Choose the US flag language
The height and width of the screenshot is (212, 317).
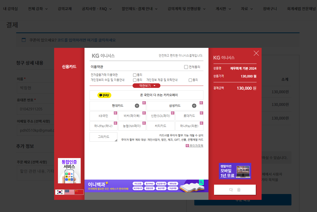[x=69, y=192]
